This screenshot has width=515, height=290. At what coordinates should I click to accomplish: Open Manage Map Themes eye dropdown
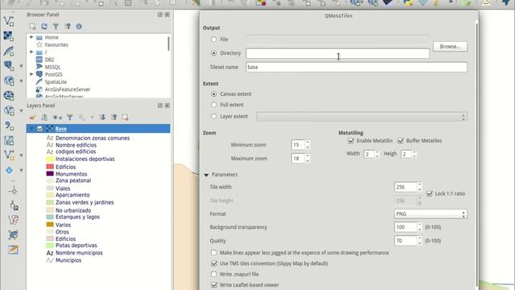pyautogui.click(x=57, y=118)
